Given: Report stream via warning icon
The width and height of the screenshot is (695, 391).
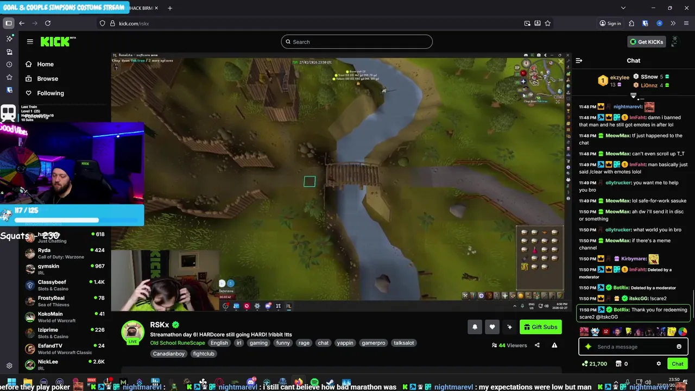Looking at the screenshot, I should tap(554, 345).
